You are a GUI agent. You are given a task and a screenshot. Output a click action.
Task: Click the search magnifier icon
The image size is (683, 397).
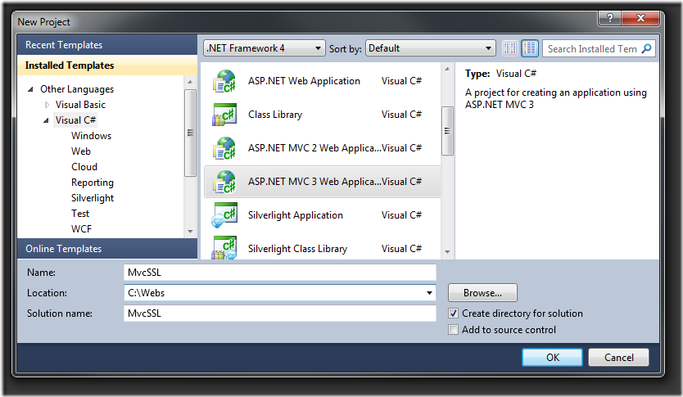[646, 48]
